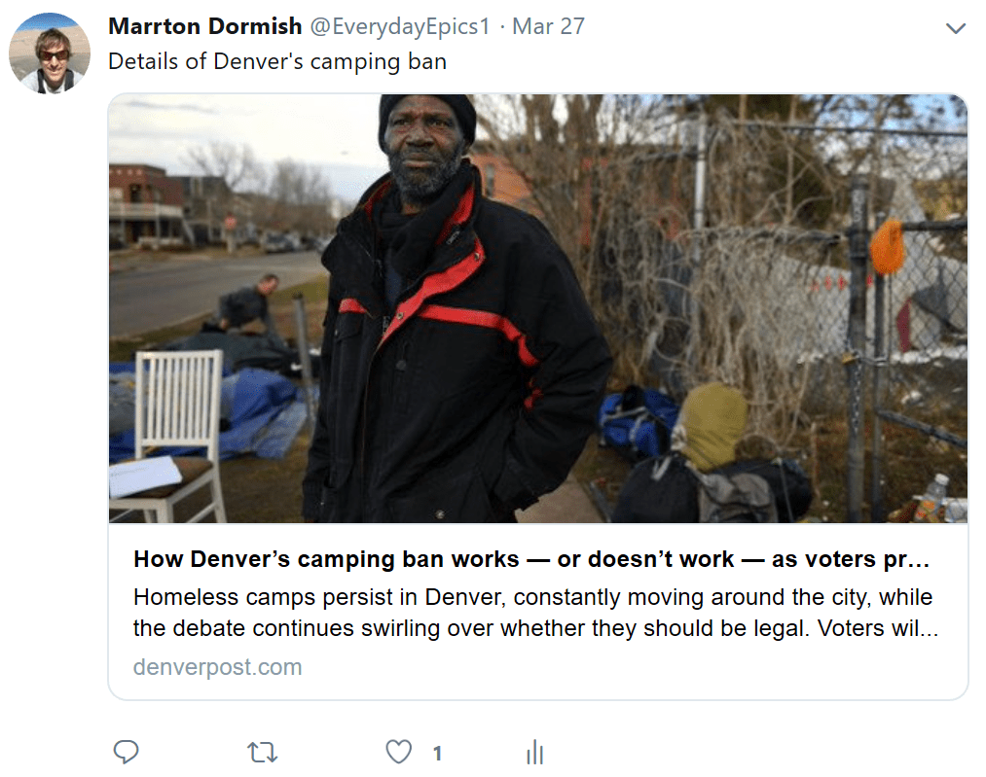View tweet activity bar chart icon
Screen dimensions: 986x777
[534, 752]
